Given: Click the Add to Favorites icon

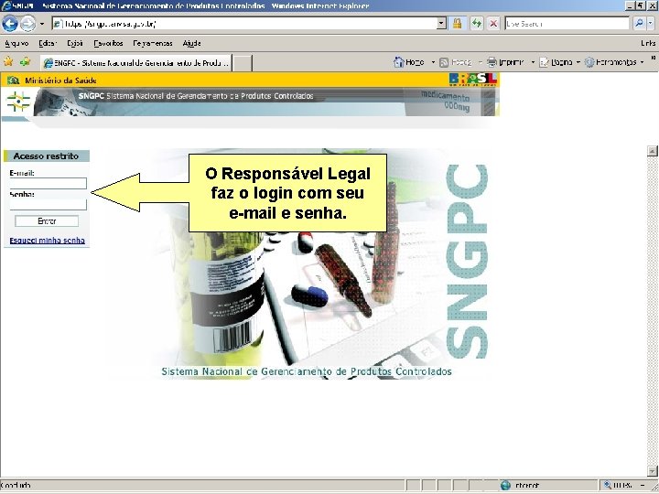Looking at the screenshot, I should point(26,62).
